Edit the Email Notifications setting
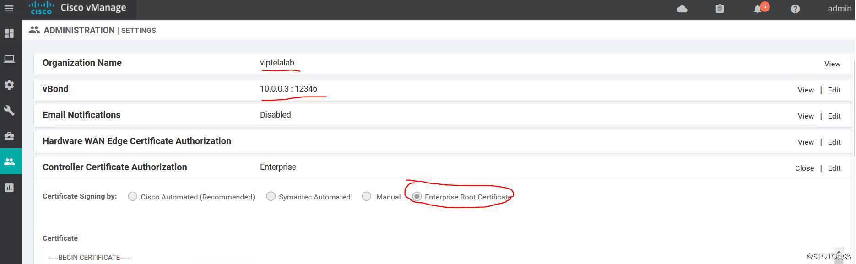856x264 pixels. [834, 116]
